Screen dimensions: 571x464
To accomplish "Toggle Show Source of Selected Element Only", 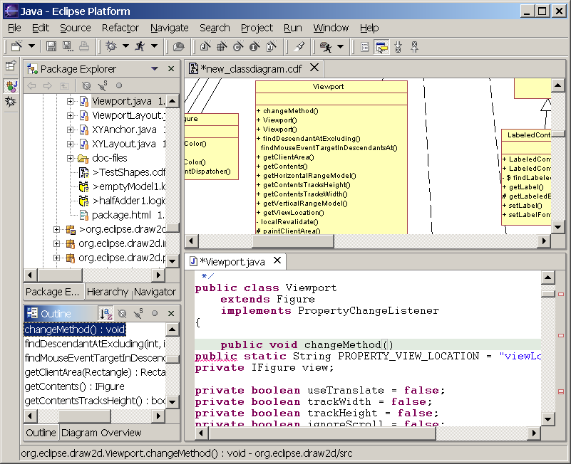I will pos(365,47).
